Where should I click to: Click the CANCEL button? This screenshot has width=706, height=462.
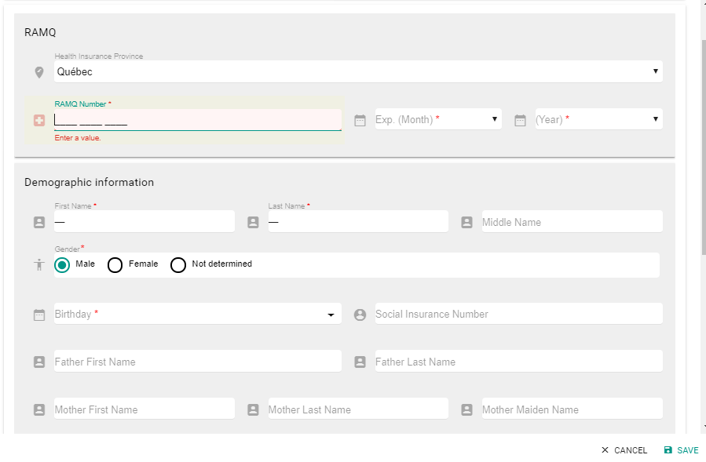pyautogui.click(x=624, y=450)
